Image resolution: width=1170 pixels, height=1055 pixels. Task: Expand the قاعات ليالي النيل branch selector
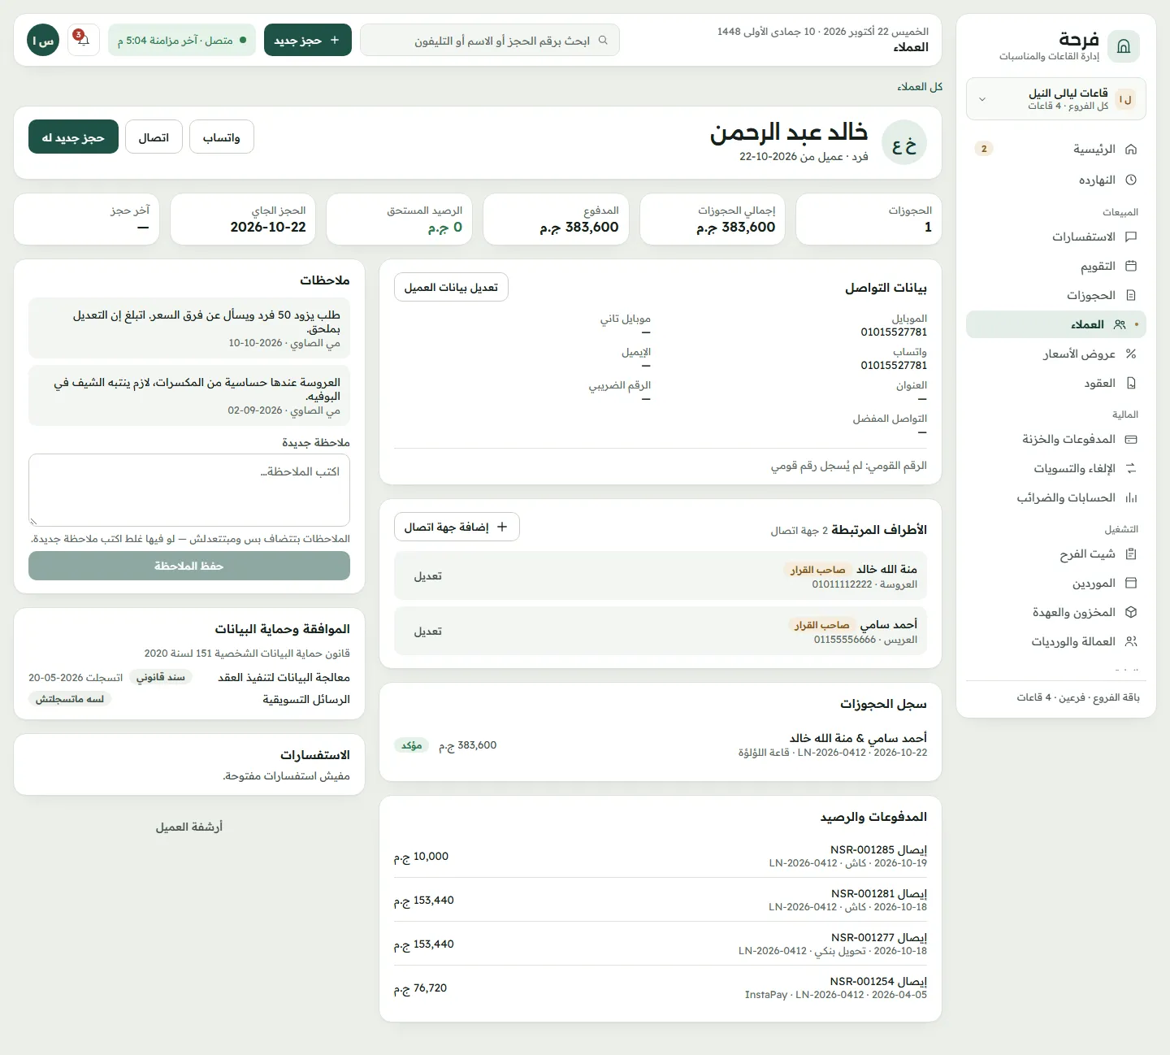point(1056,99)
